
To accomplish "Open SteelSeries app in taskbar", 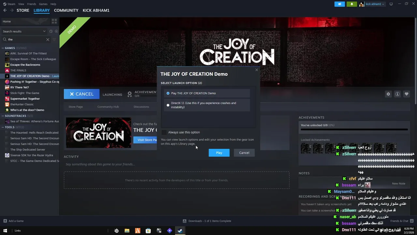I will coord(116,231).
